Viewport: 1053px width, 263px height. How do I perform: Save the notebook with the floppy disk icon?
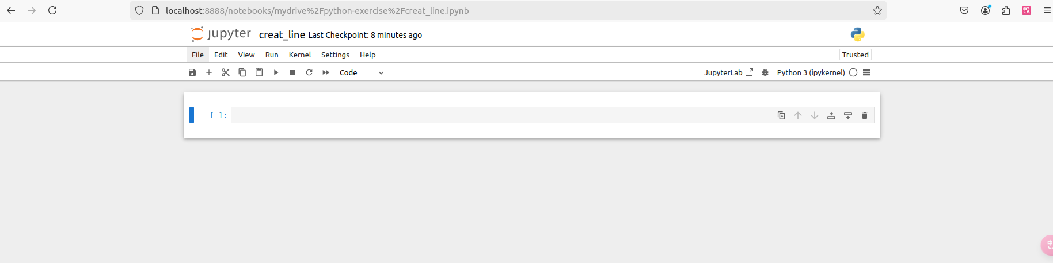pos(192,72)
